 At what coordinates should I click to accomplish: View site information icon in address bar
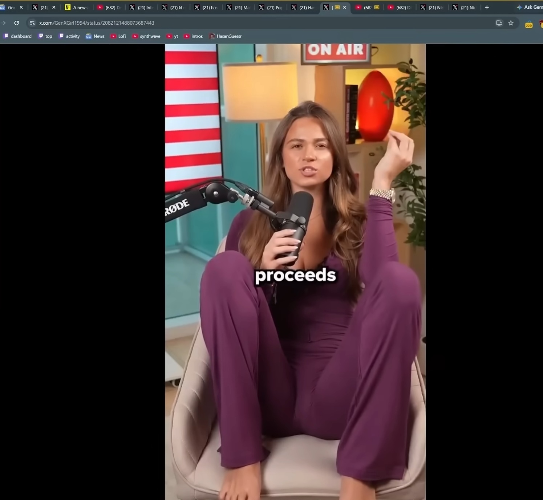pyautogui.click(x=32, y=23)
